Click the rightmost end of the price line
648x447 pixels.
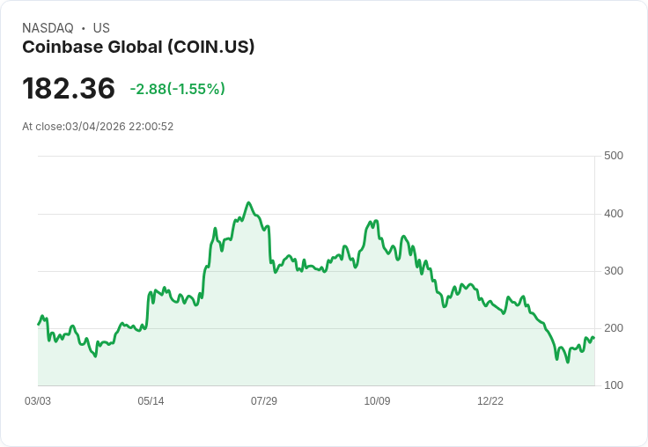coord(594,338)
